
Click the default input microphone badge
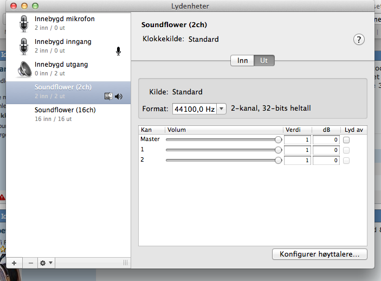(118, 51)
